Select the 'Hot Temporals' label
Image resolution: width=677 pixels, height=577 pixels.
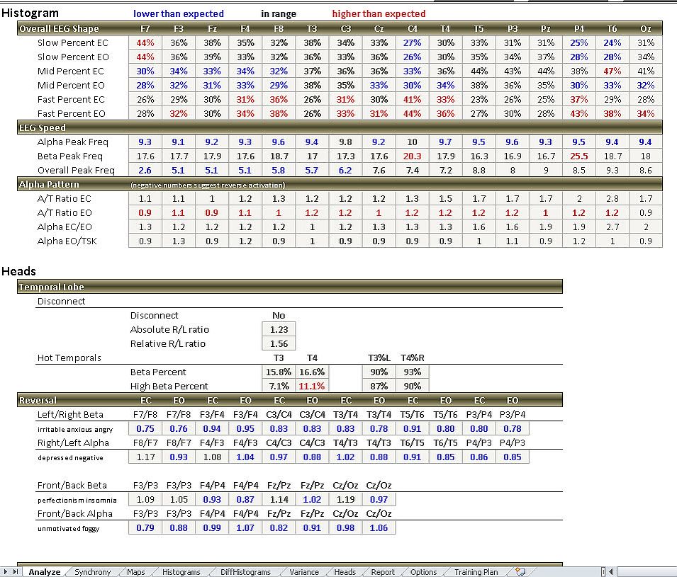tap(69, 358)
